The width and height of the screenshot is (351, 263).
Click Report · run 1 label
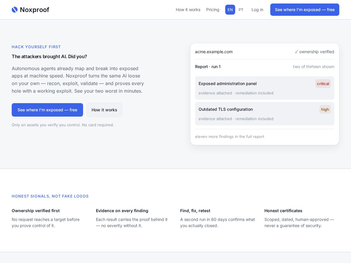click(208, 67)
